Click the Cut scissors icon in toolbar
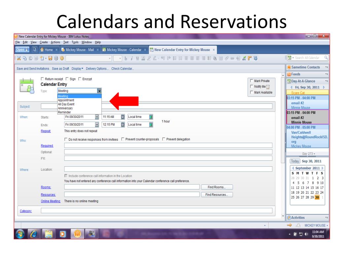Image resolution: width=338 pixels, height=253 pixels. (x=19, y=58)
